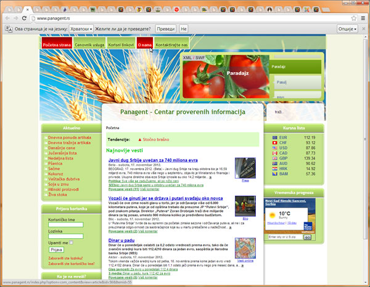Click the translate icon in translation bar

point(7,29)
